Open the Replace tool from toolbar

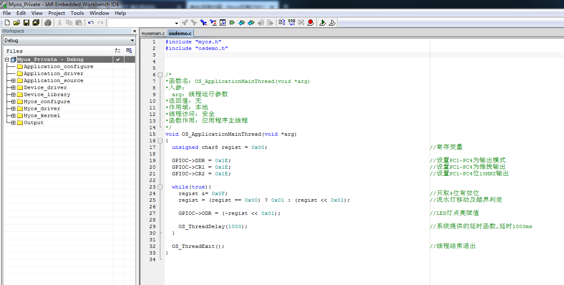(x=213, y=23)
